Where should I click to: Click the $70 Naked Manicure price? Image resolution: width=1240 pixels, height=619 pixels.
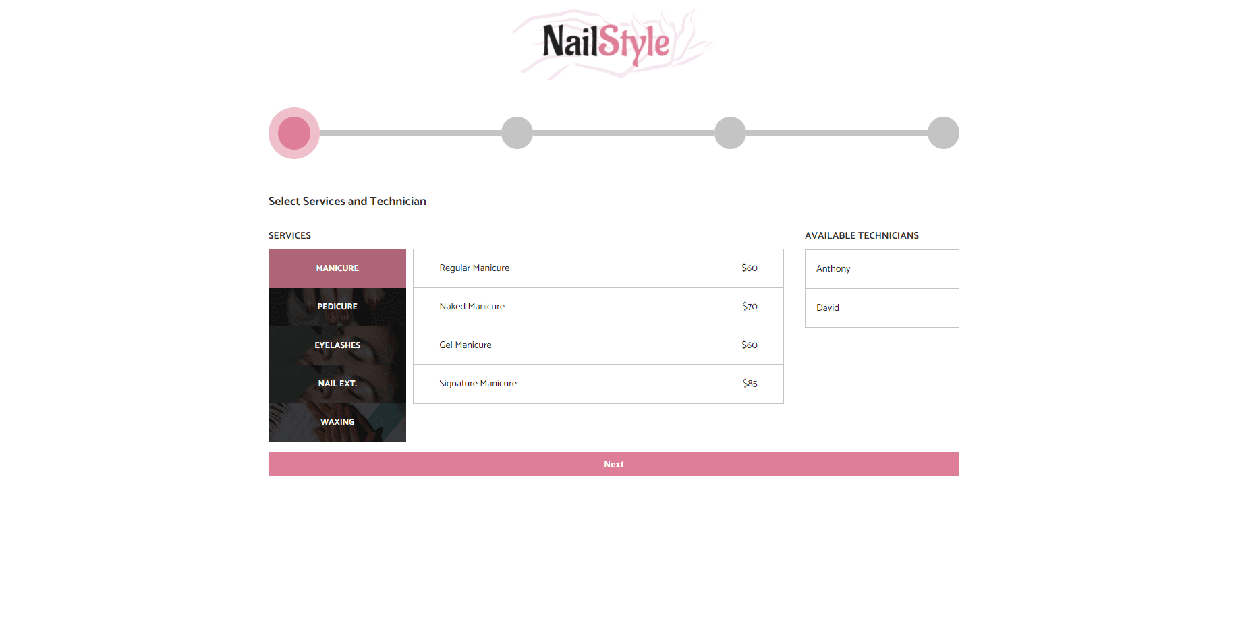(x=750, y=307)
